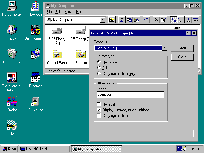Enable the No label checkbox
Screen dimensions: 204x153
point(99,104)
